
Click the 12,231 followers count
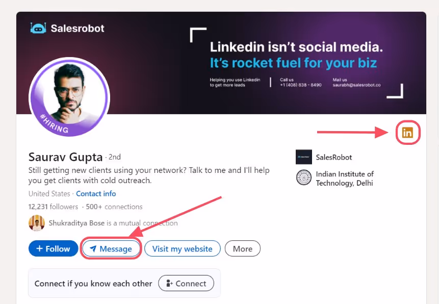(53, 207)
